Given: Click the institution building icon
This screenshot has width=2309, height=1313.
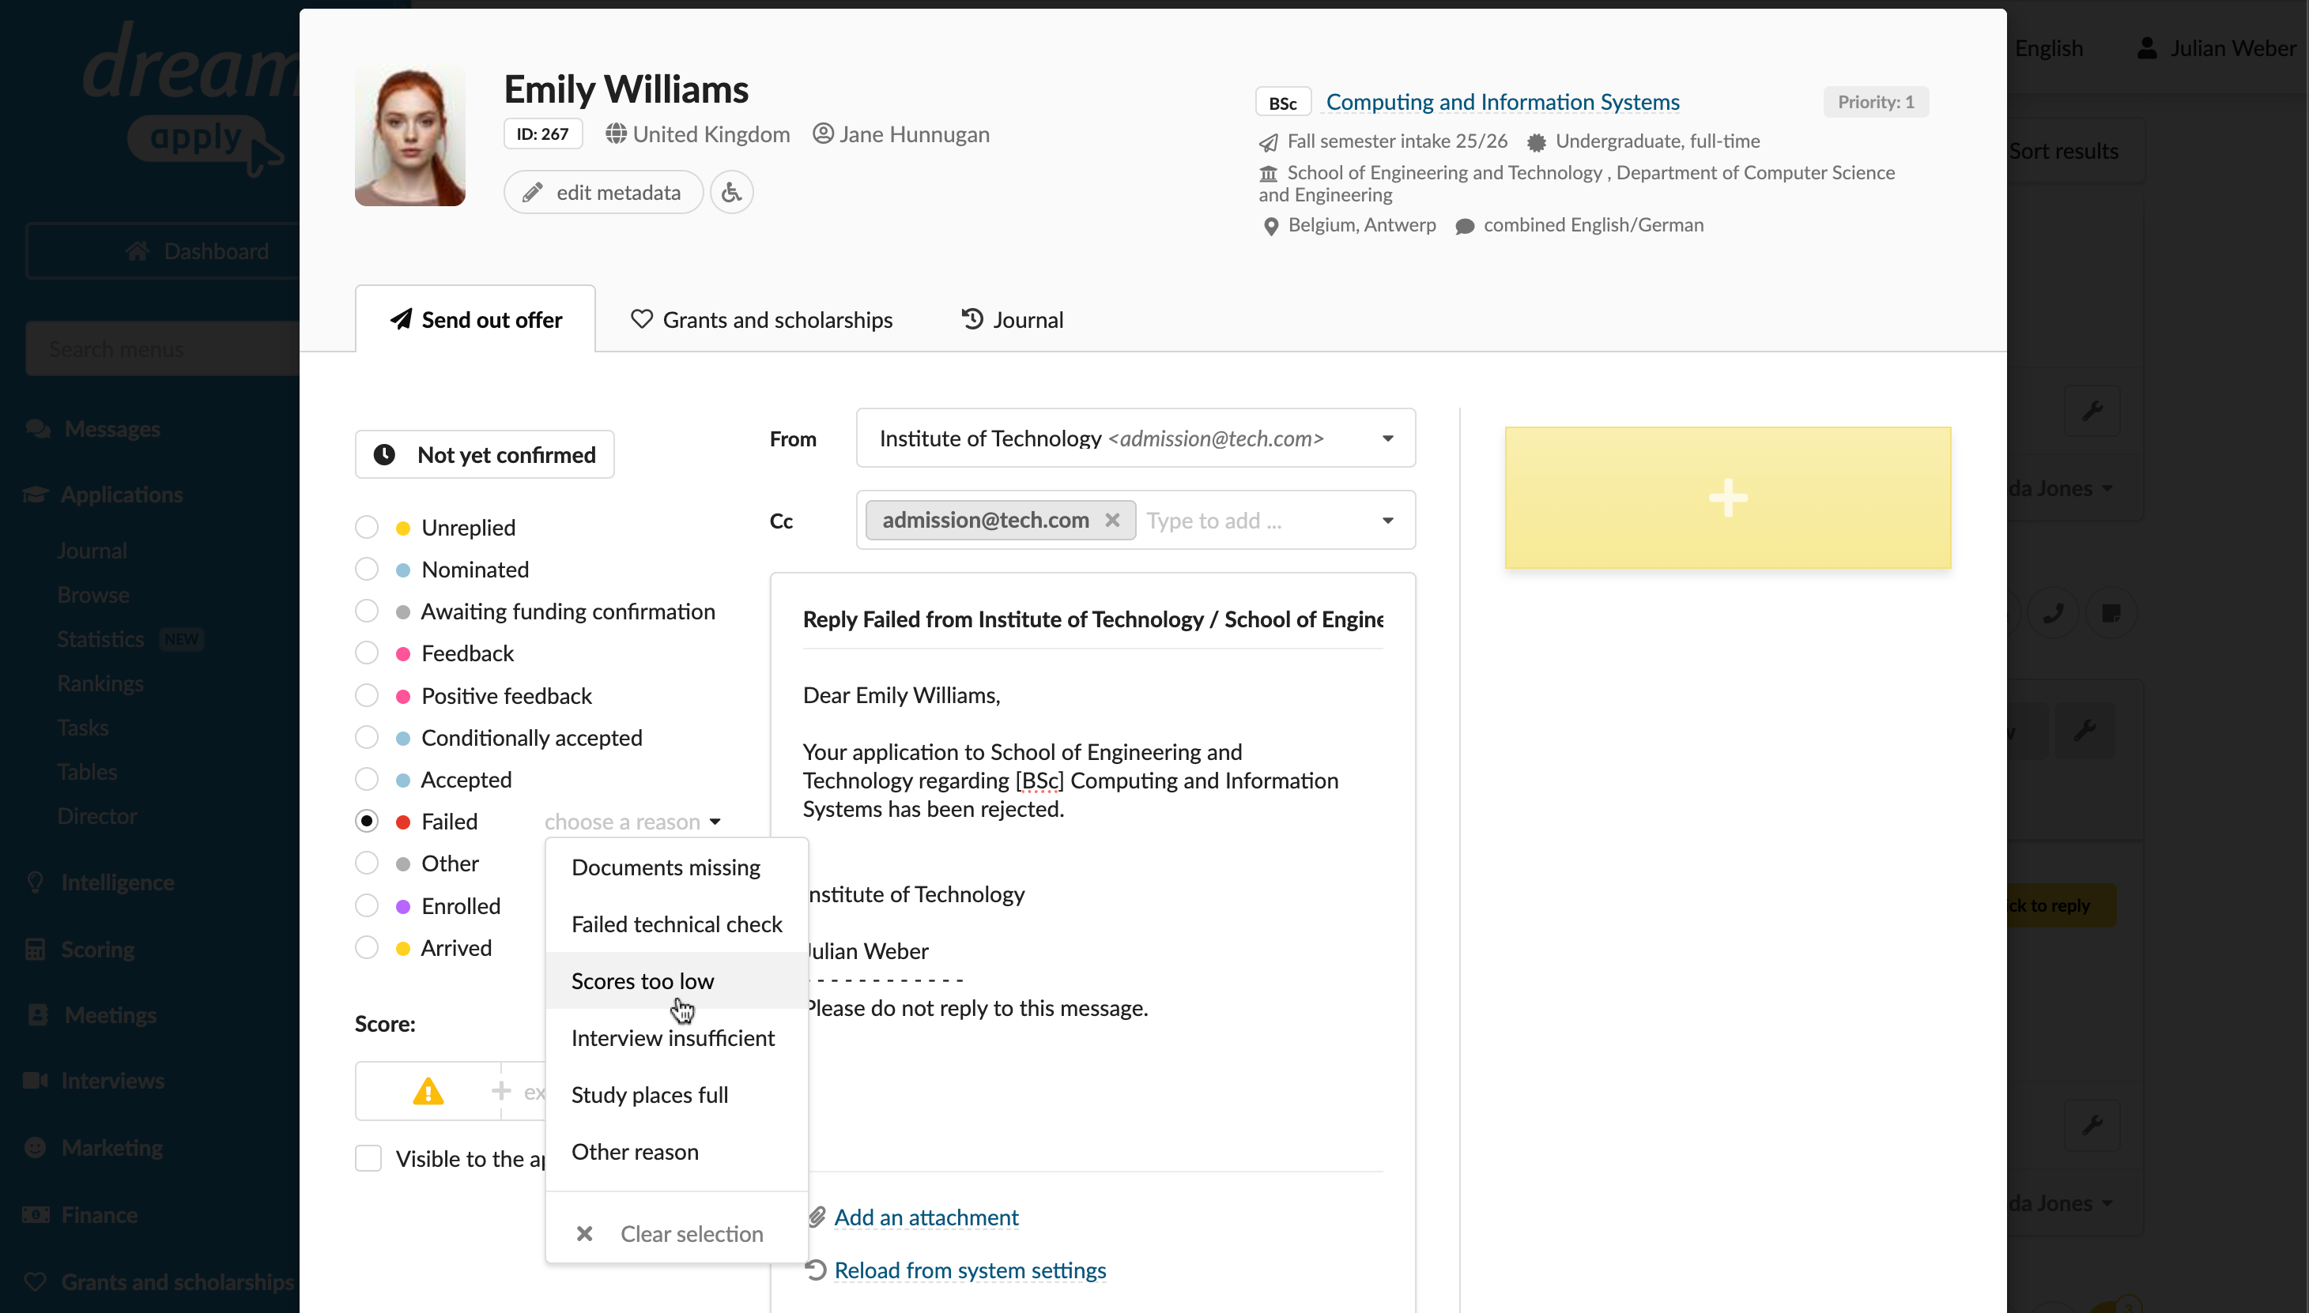Looking at the screenshot, I should (x=1269, y=173).
